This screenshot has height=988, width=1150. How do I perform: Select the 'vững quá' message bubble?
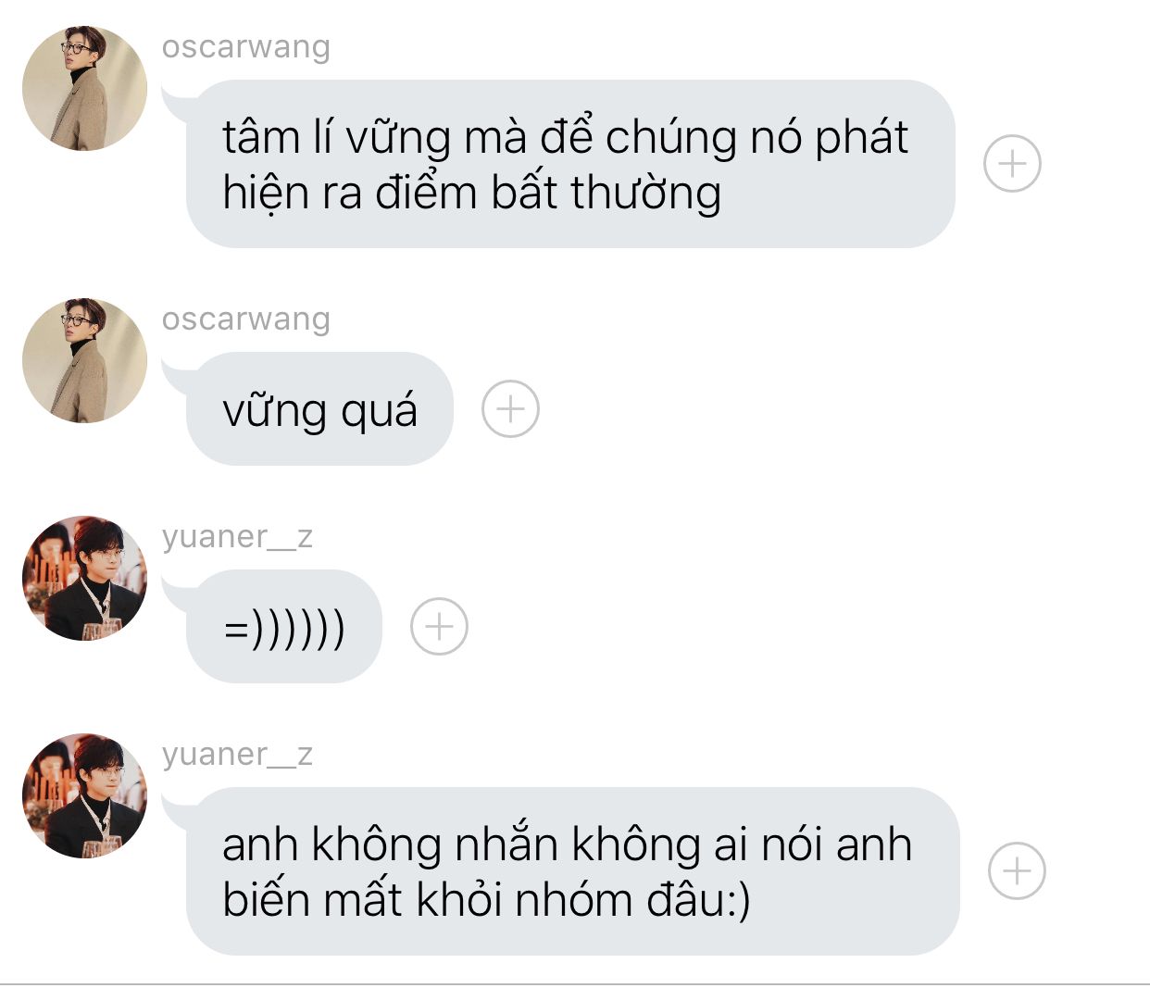[x=319, y=408]
